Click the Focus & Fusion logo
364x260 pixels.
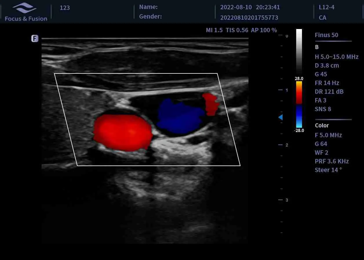[26, 12]
